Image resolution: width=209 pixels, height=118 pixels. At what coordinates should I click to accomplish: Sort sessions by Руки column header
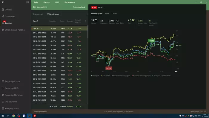coord(62,21)
